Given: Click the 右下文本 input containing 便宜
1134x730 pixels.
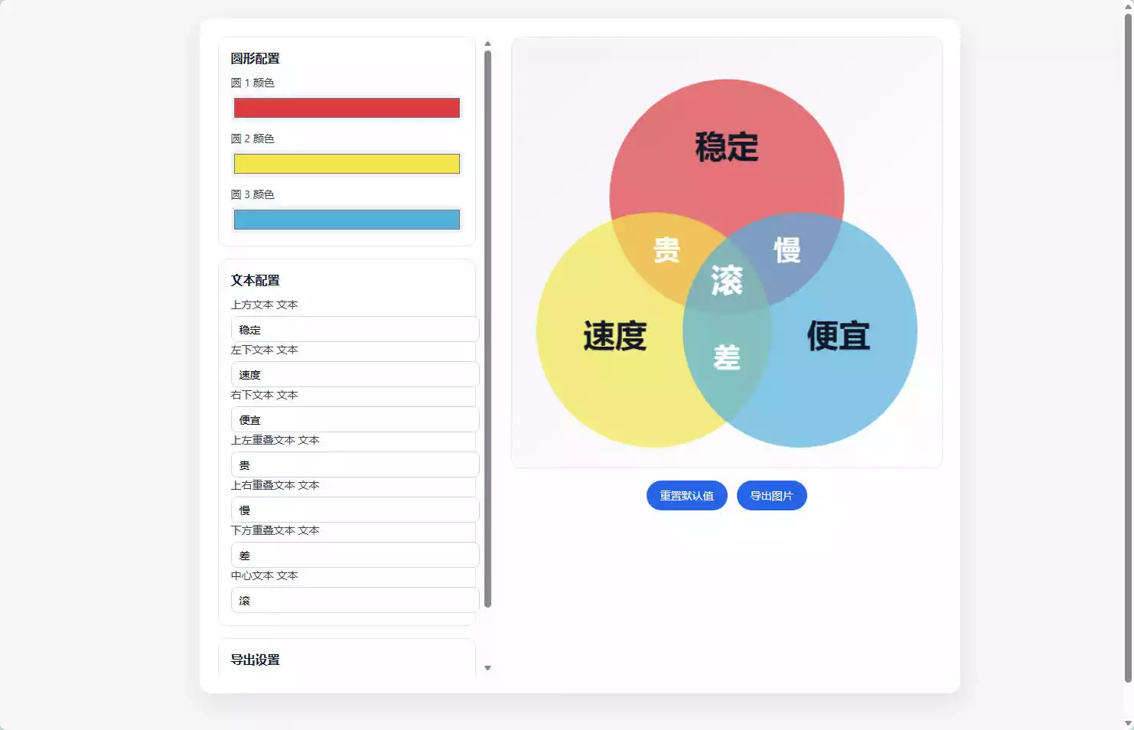Looking at the screenshot, I should (355, 419).
